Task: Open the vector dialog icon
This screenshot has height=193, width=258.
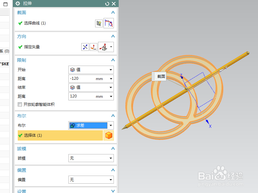Action: [x=94, y=47]
